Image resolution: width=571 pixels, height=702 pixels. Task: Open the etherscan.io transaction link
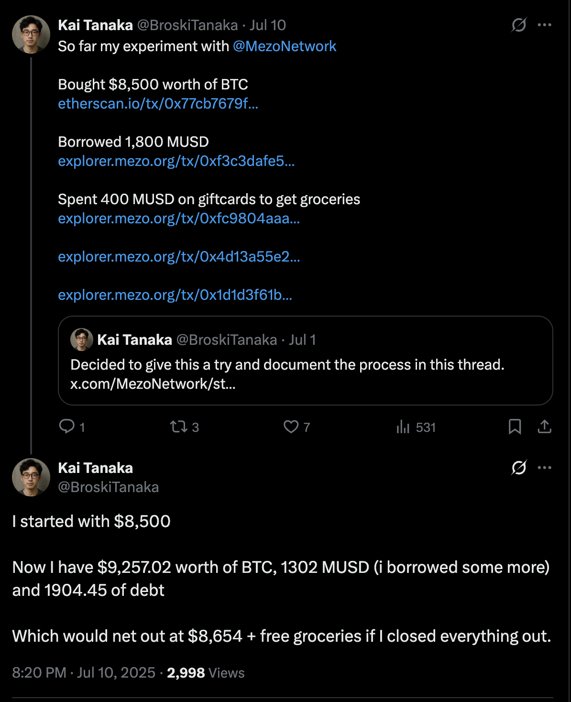click(x=158, y=104)
